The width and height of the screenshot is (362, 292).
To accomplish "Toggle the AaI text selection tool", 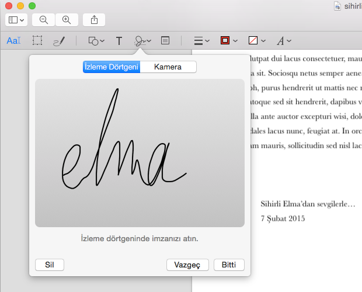I will click(13, 41).
